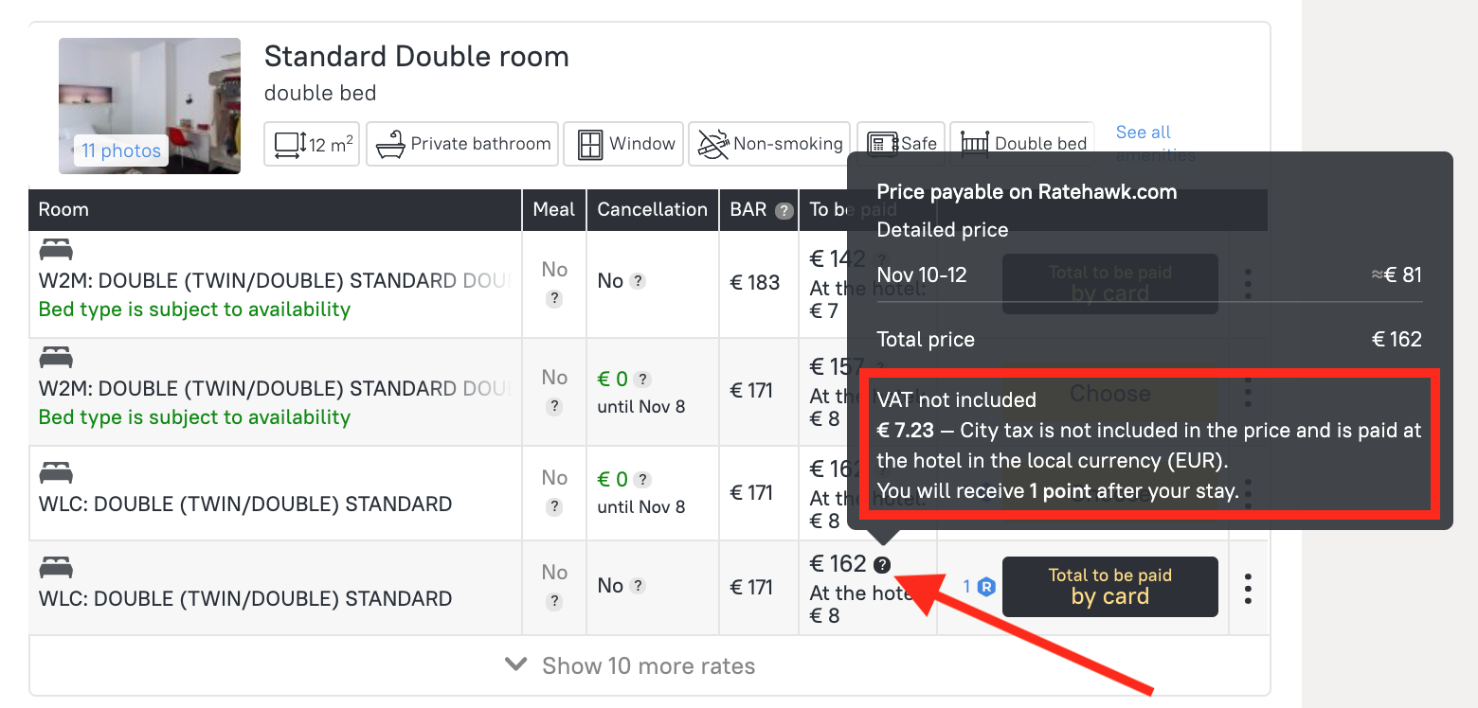1478x708 pixels.
Task: Click the 12 m² room size tag
Action: (312, 144)
